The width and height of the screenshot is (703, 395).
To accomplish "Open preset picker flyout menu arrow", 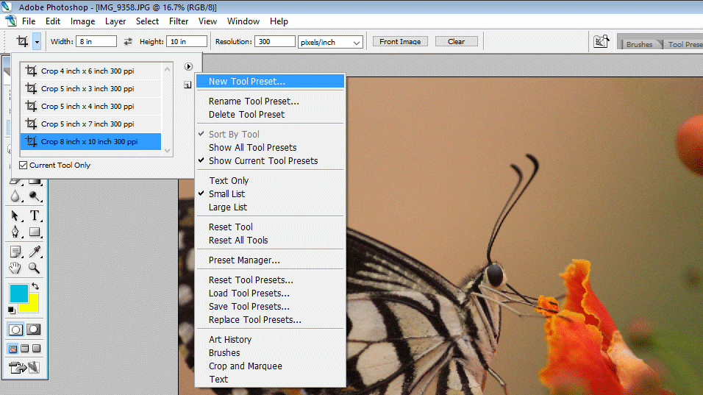I will 188,66.
